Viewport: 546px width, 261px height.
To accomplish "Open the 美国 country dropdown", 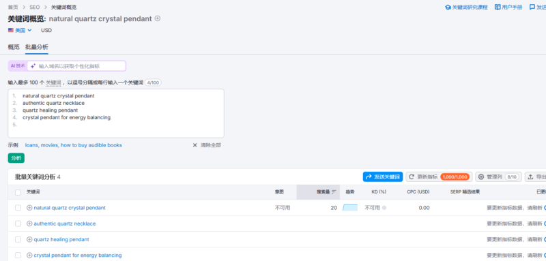I will 20,30.
